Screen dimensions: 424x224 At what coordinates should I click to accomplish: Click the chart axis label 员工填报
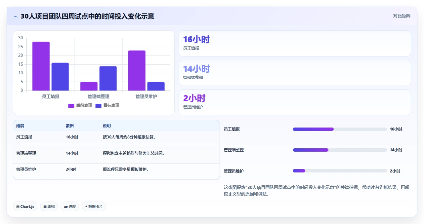coord(51,96)
